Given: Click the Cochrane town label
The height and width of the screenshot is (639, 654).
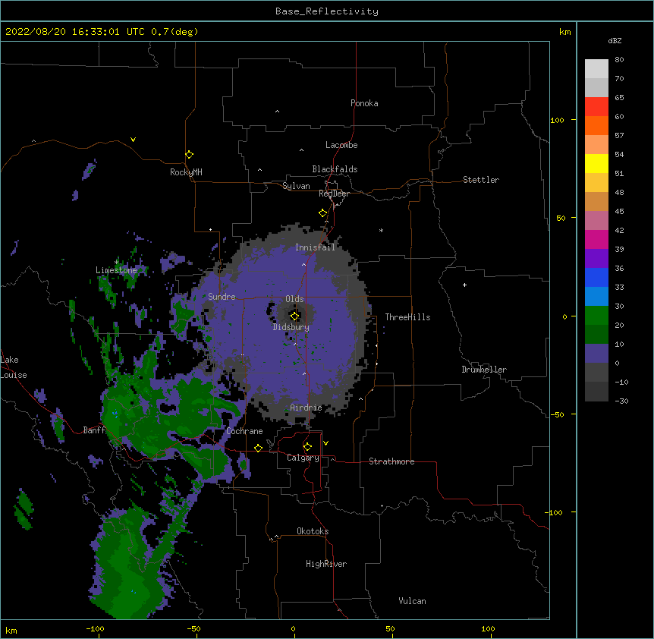Looking at the screenshot, I should [244, 431].
